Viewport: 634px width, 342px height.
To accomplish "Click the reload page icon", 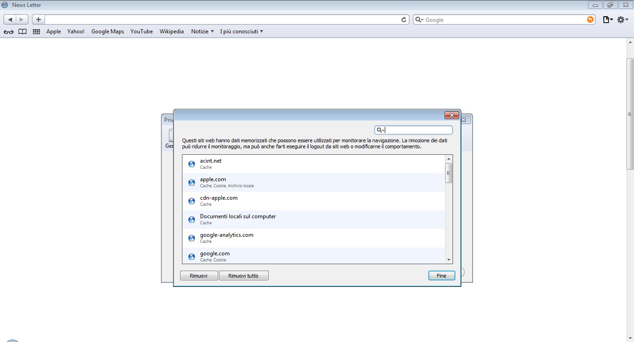I will click(x=404, y=19).
